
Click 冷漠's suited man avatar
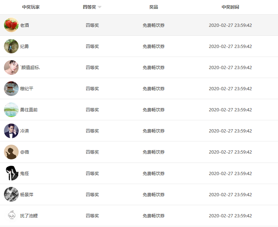(11, 131)
